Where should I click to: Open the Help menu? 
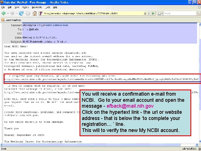pos(55,7)
